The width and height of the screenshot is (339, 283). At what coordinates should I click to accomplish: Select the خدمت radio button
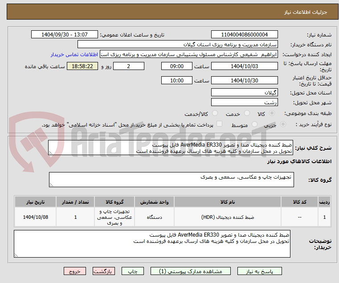pos(247,113)
